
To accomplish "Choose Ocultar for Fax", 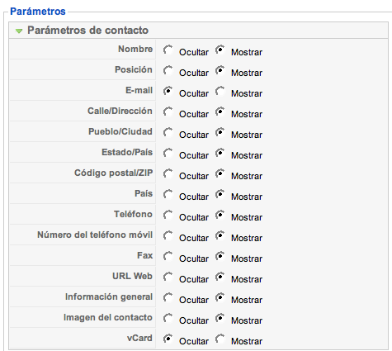I will [x=168, y=256].
